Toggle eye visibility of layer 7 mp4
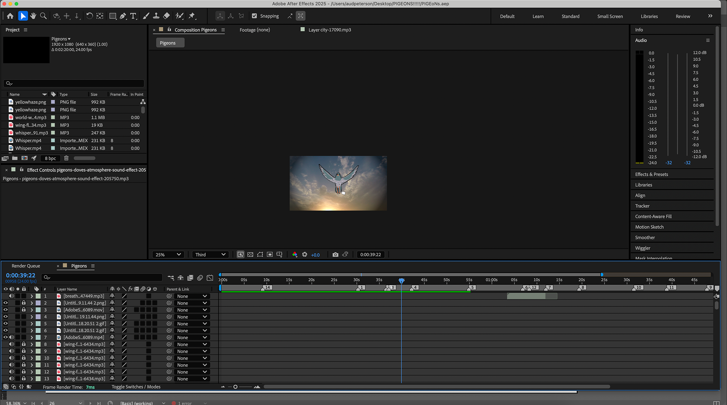This screenshot has height=405, width=727. point(5,337)
